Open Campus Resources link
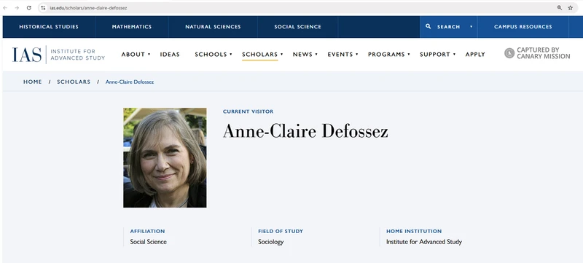Image resolution: width=583 pixels, height=263 pixels. point(523,27)
